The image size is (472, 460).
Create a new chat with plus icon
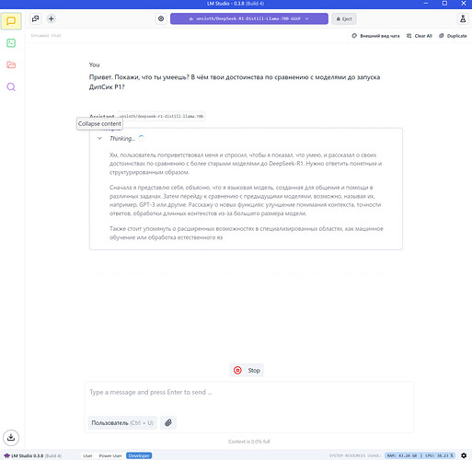52,18
